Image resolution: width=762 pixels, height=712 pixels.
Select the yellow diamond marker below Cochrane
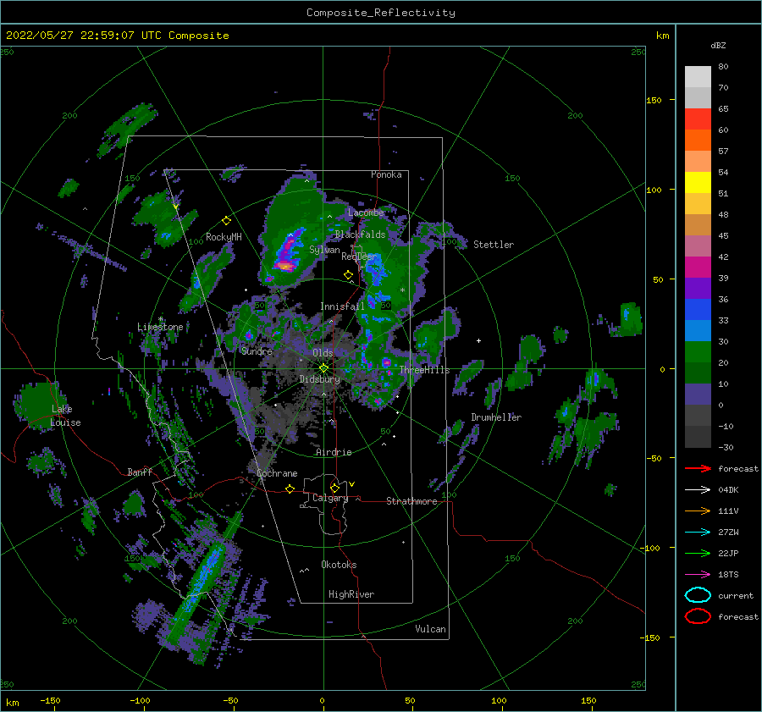point(290,488)
